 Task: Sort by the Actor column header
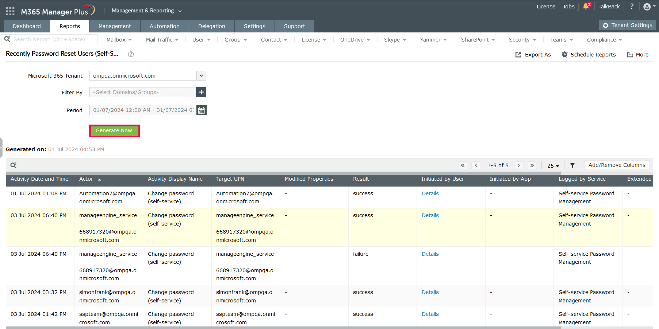tap(86, 179)
